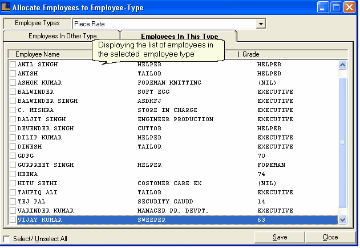Select the name TAUFIQ ALI
Image resolution: width=360 pixels, height=248 pixels.
pos(38,192)
